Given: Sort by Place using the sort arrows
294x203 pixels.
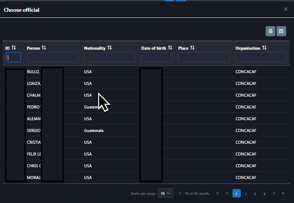Looking at the screenshot, I should click(192, 48).
